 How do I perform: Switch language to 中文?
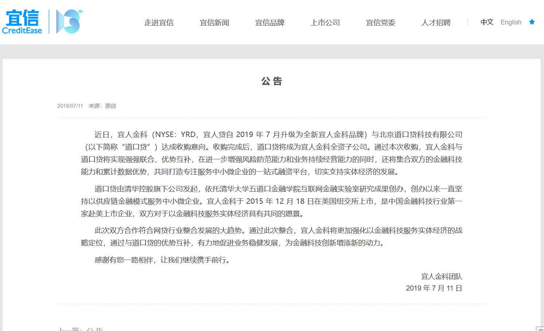click(x=487, y=22)
